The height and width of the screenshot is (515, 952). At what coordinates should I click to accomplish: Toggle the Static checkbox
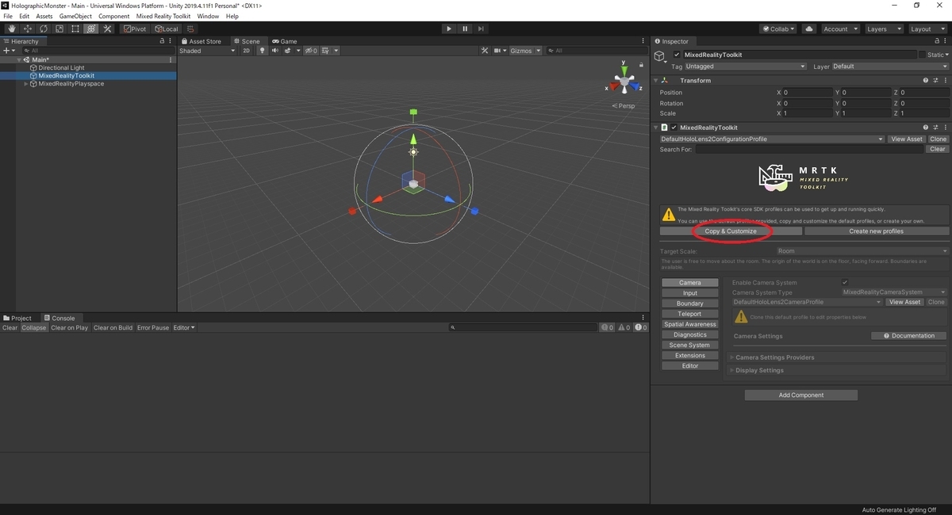pyautogui.click(x=922, y=55)
